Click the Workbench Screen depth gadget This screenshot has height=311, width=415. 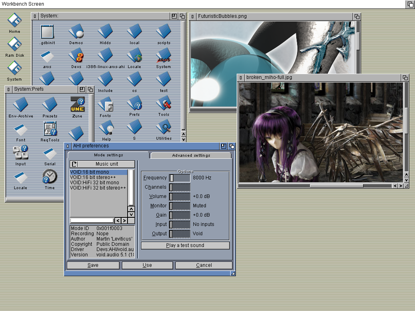click(x=411, y=4)
